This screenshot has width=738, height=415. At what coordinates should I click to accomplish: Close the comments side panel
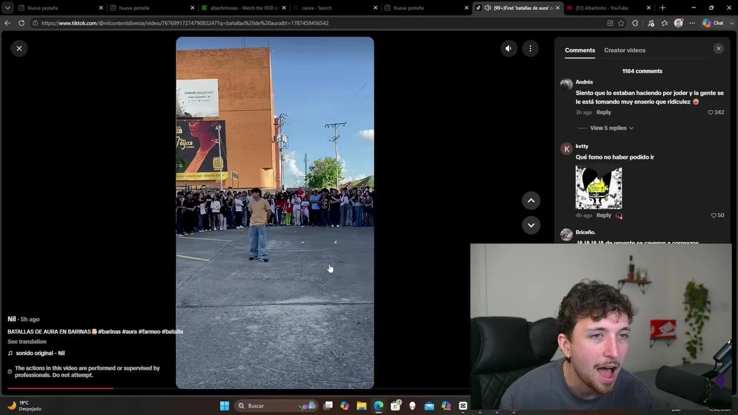[718, 48]
